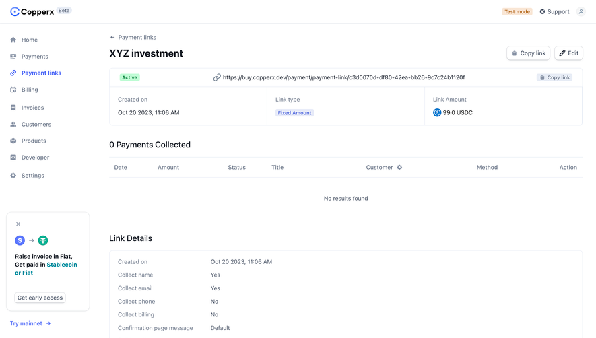This screenshot has height=338, width=596.
Task: Click the Test mode badge
Action: pos(517,12)
